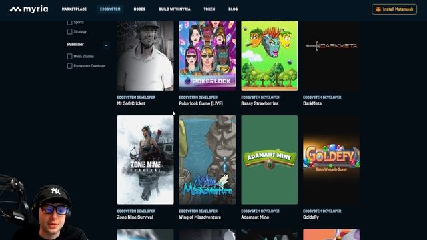
Task: Toggle the Ecosystem Developer checkbox
Action: pyautogui.click(x=69, y=65)
